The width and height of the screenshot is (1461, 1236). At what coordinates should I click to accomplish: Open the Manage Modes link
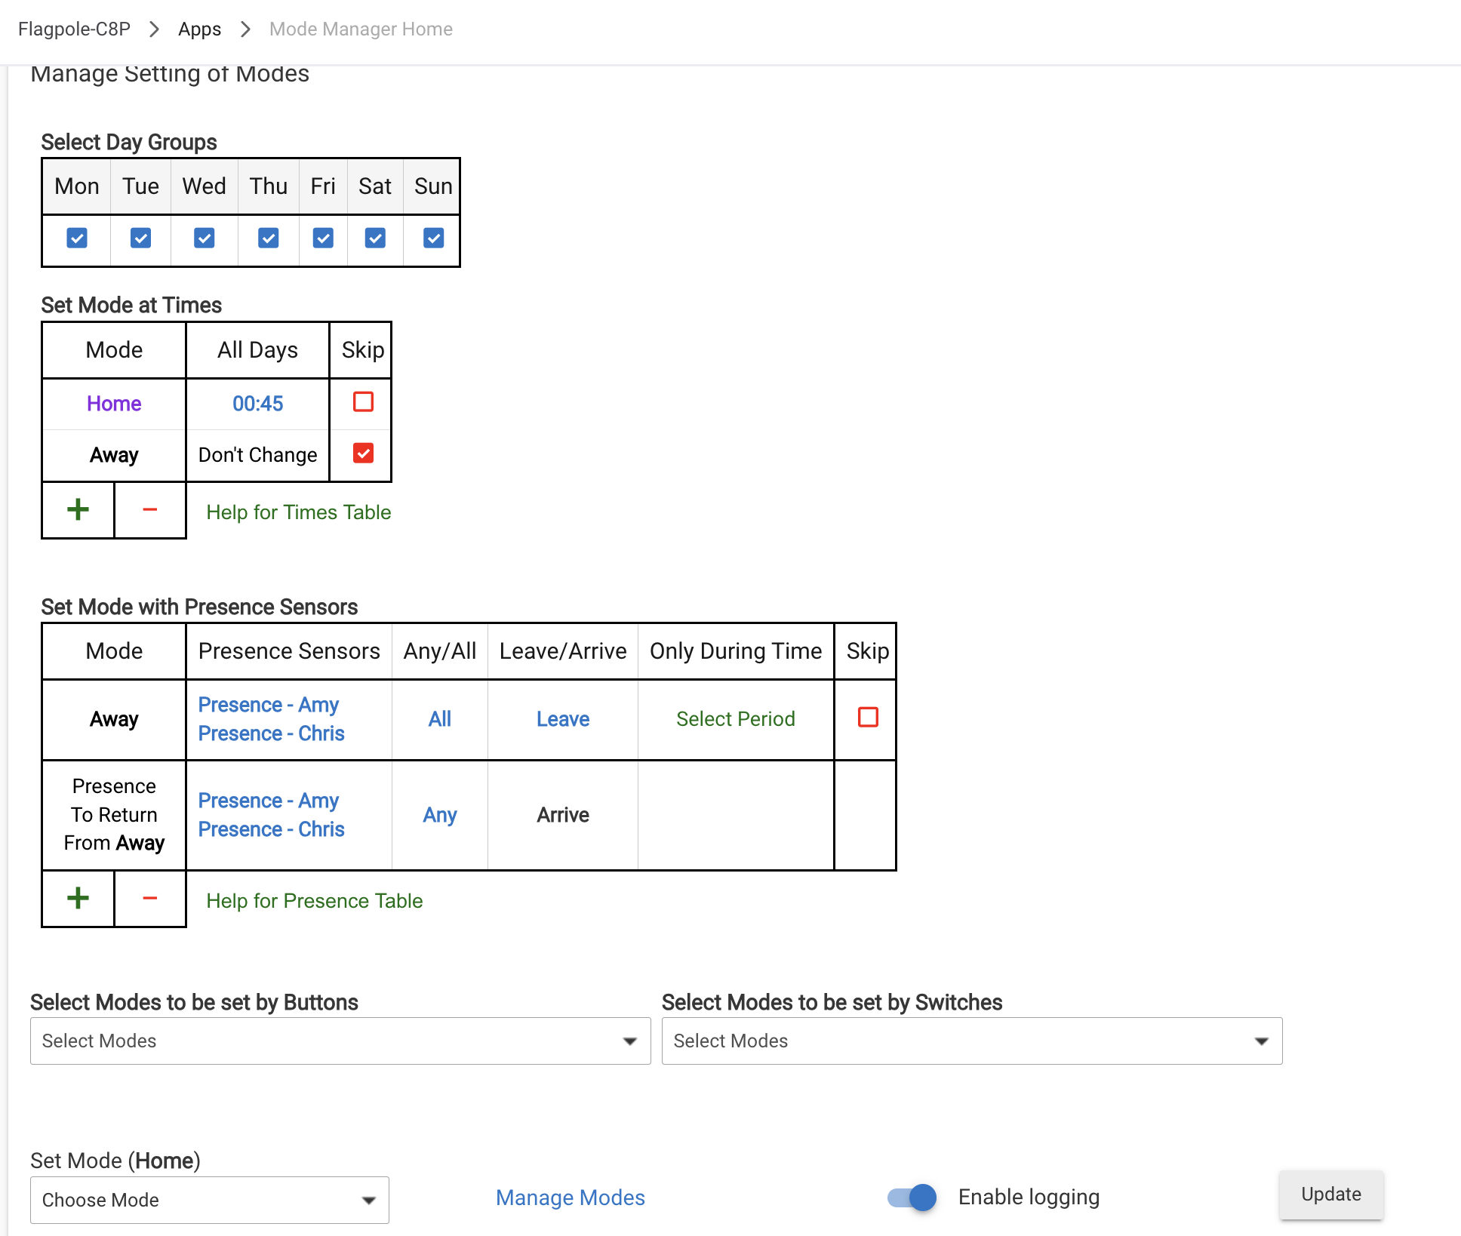(570, 1198)
